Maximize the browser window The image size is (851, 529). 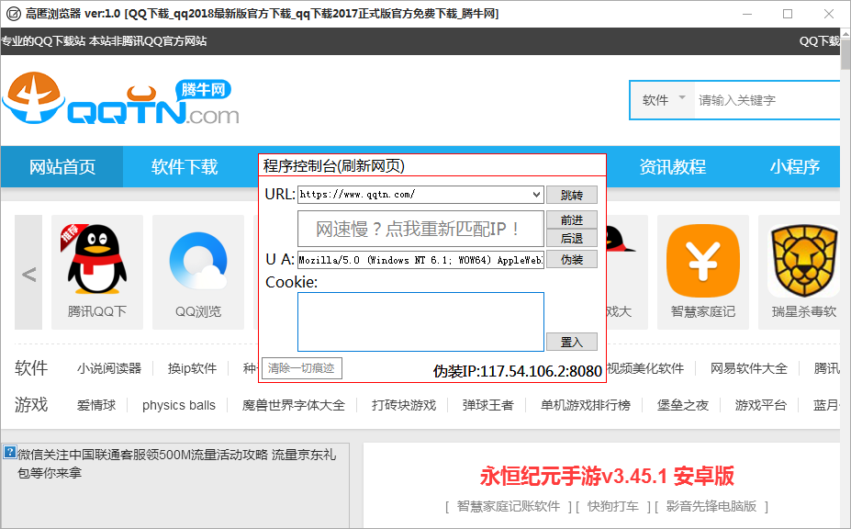pos(788,14)
